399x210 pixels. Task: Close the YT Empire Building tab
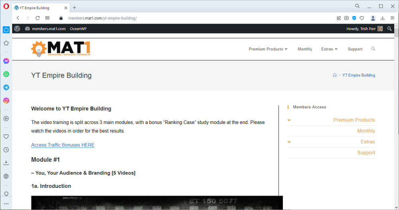(x=66, y=8)
